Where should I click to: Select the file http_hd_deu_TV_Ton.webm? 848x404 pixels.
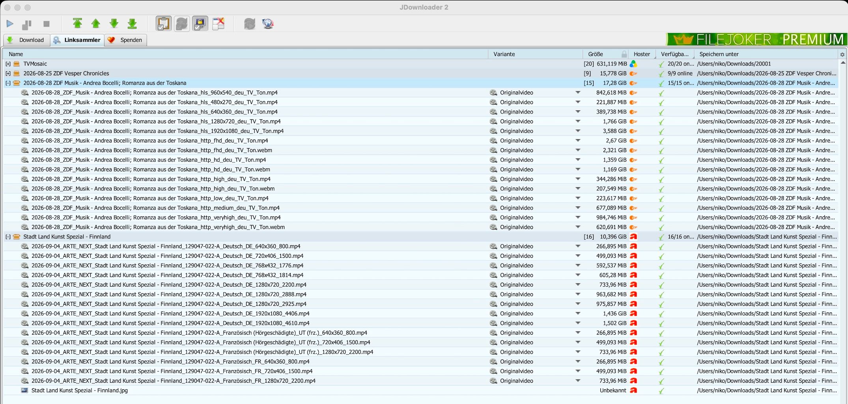(151, 169)
